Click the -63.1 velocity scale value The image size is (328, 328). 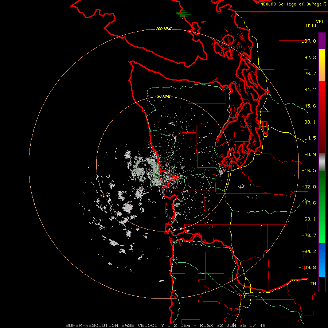(309, 219)
